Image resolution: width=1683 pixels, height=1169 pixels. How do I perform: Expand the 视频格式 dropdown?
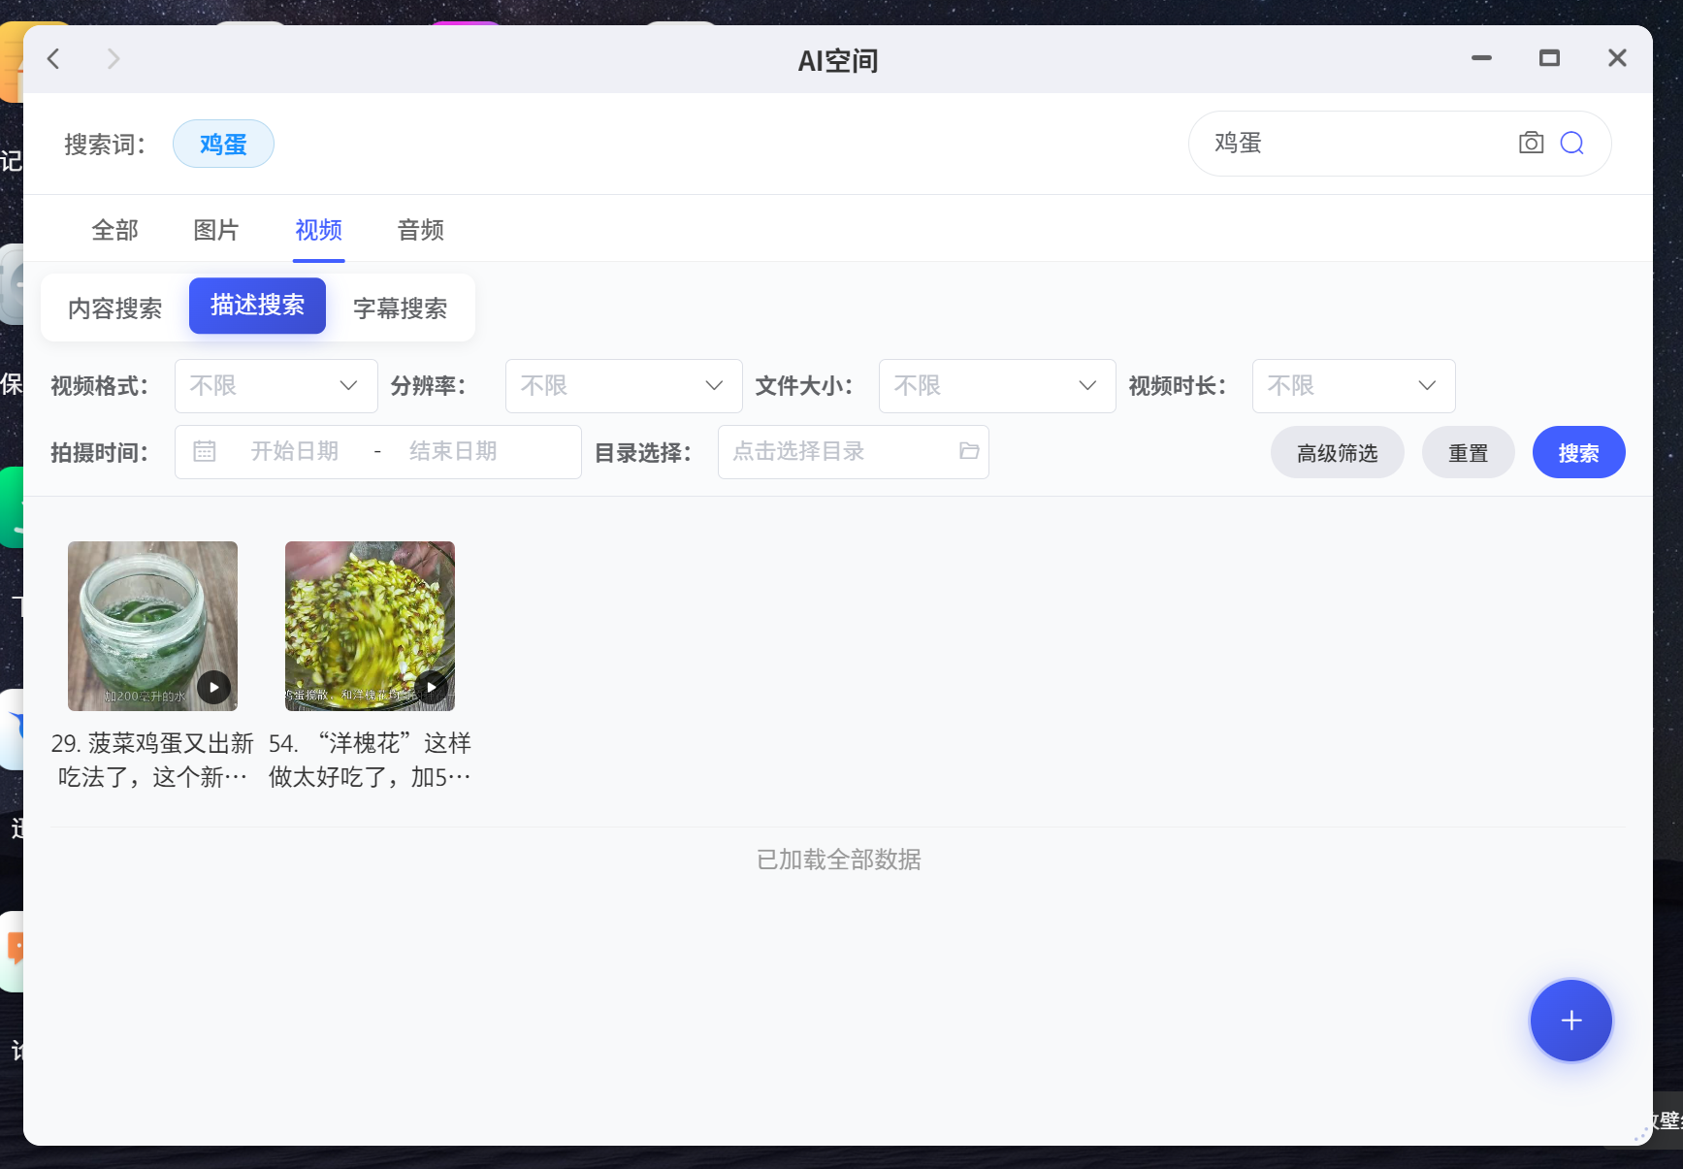pyautogui.click(x=276, y=386)
